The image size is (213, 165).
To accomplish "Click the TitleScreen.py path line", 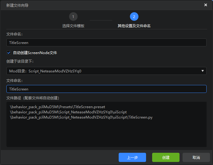I will click(81, 117).
